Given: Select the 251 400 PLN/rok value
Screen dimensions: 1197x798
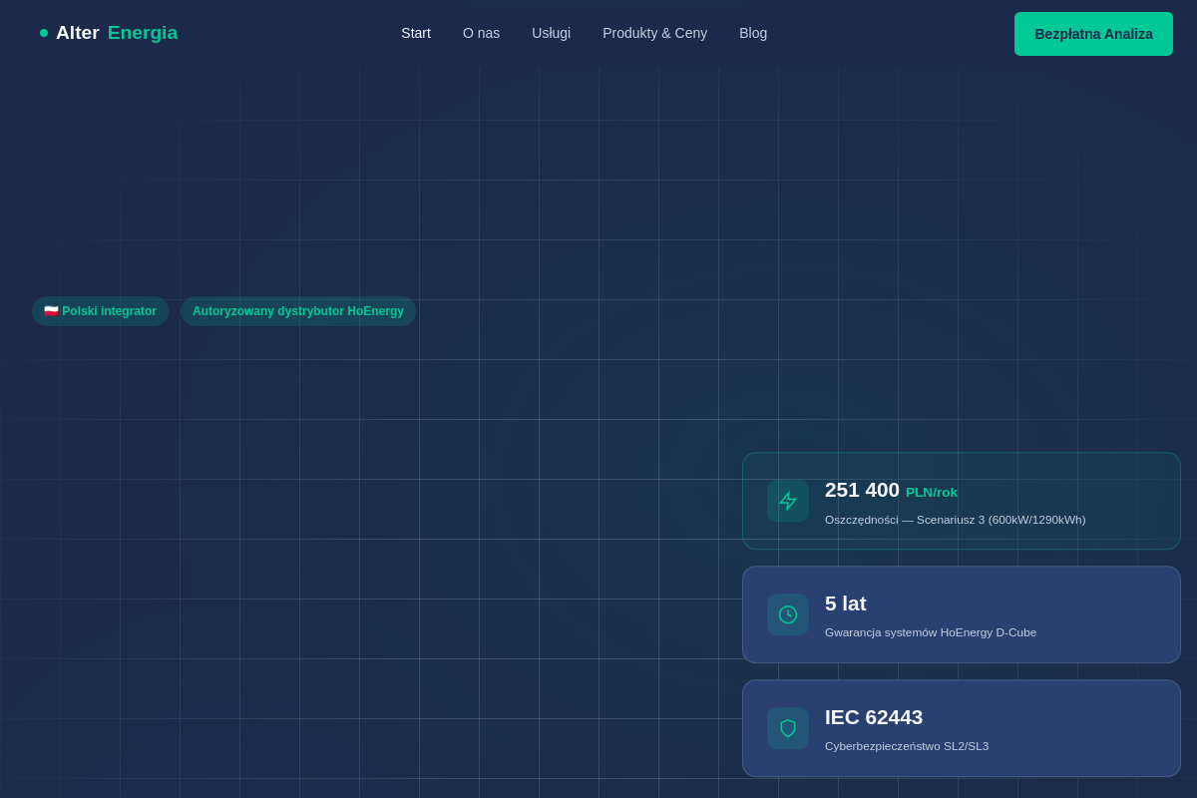Looking at the screenshot, I should point(891,490).
